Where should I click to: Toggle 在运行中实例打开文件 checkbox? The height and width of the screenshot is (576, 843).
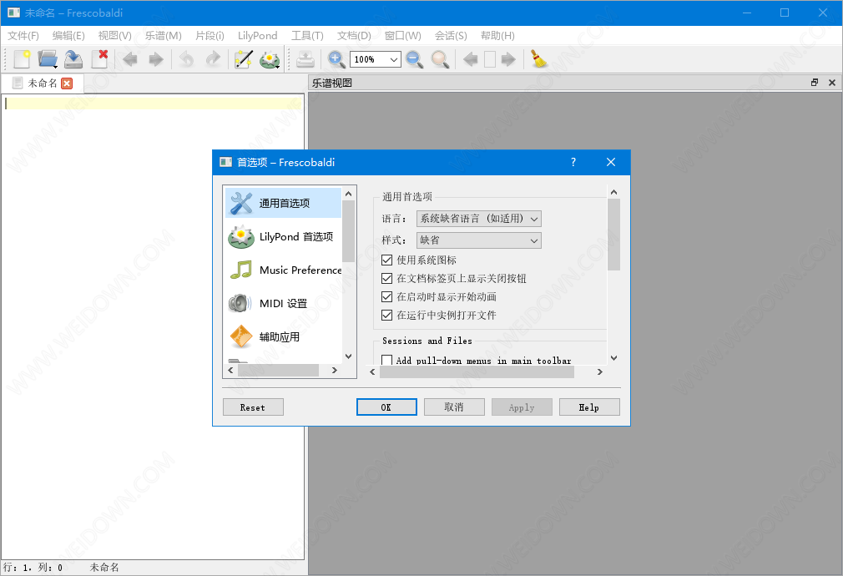(386, 316)
